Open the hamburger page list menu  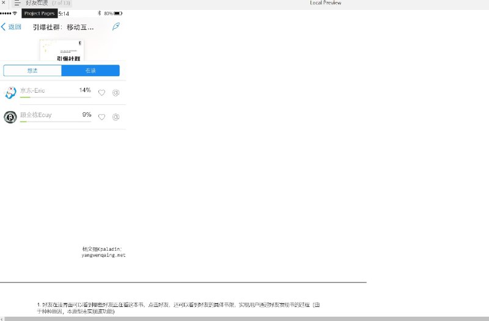(17, 3)
